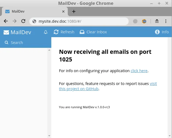Click the Clear Inbox button
172x138 pixels.
coord(93,32)
